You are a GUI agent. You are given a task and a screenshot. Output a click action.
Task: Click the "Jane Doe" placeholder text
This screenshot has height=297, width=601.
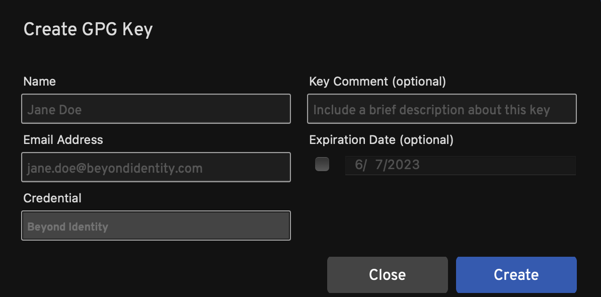click(x=54, y=110)
